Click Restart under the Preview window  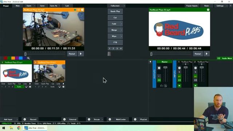tap(72, 54)
